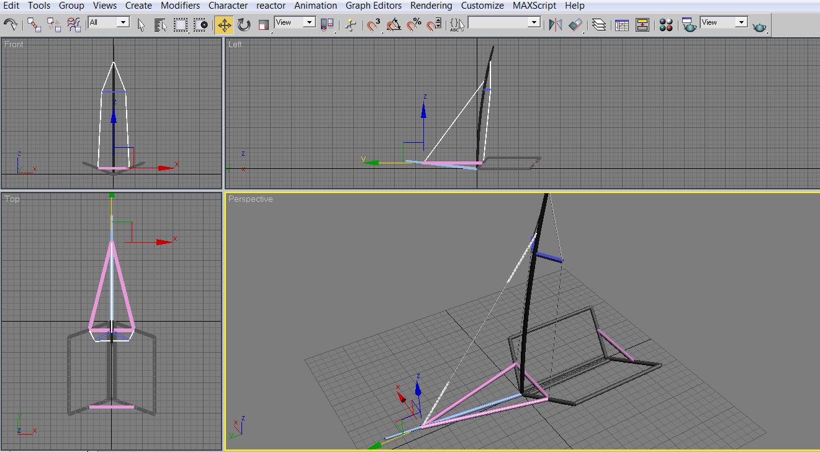Click the Select and Uniform Scale icon
This screenshot has width=820, height=452.
click(264, 25)
